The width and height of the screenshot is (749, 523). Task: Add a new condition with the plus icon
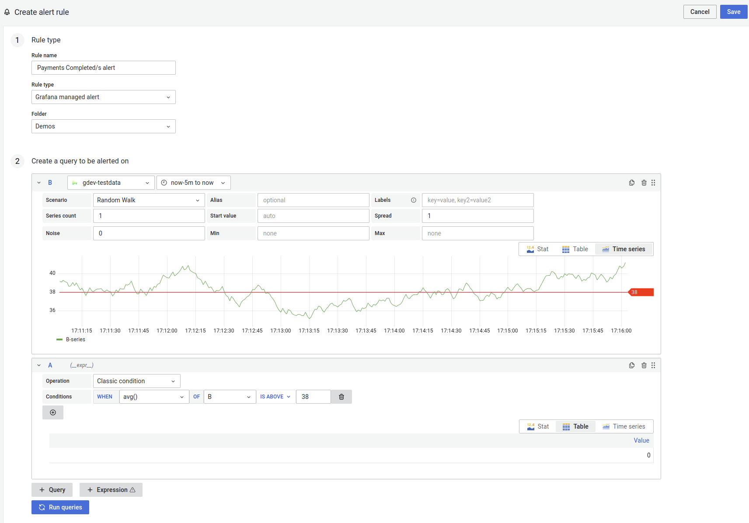tap(52, 412)
